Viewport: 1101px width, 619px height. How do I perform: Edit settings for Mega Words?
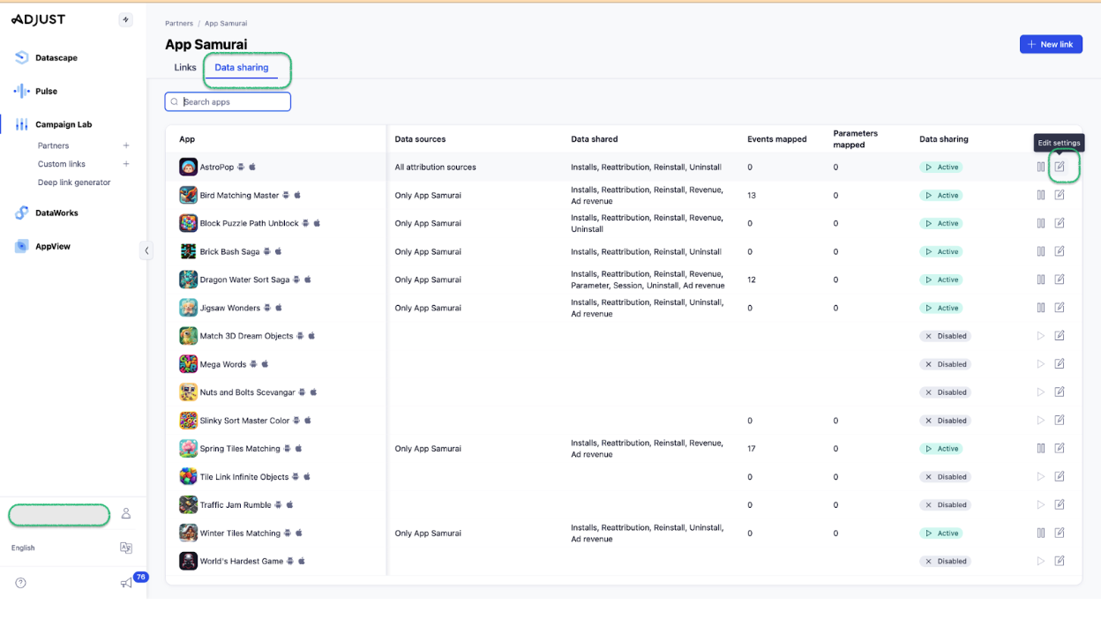point(1060,364)
